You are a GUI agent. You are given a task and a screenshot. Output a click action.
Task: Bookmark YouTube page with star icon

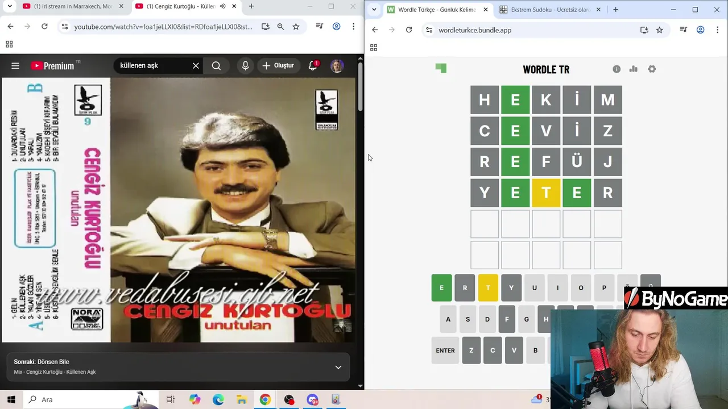[296, 27]
